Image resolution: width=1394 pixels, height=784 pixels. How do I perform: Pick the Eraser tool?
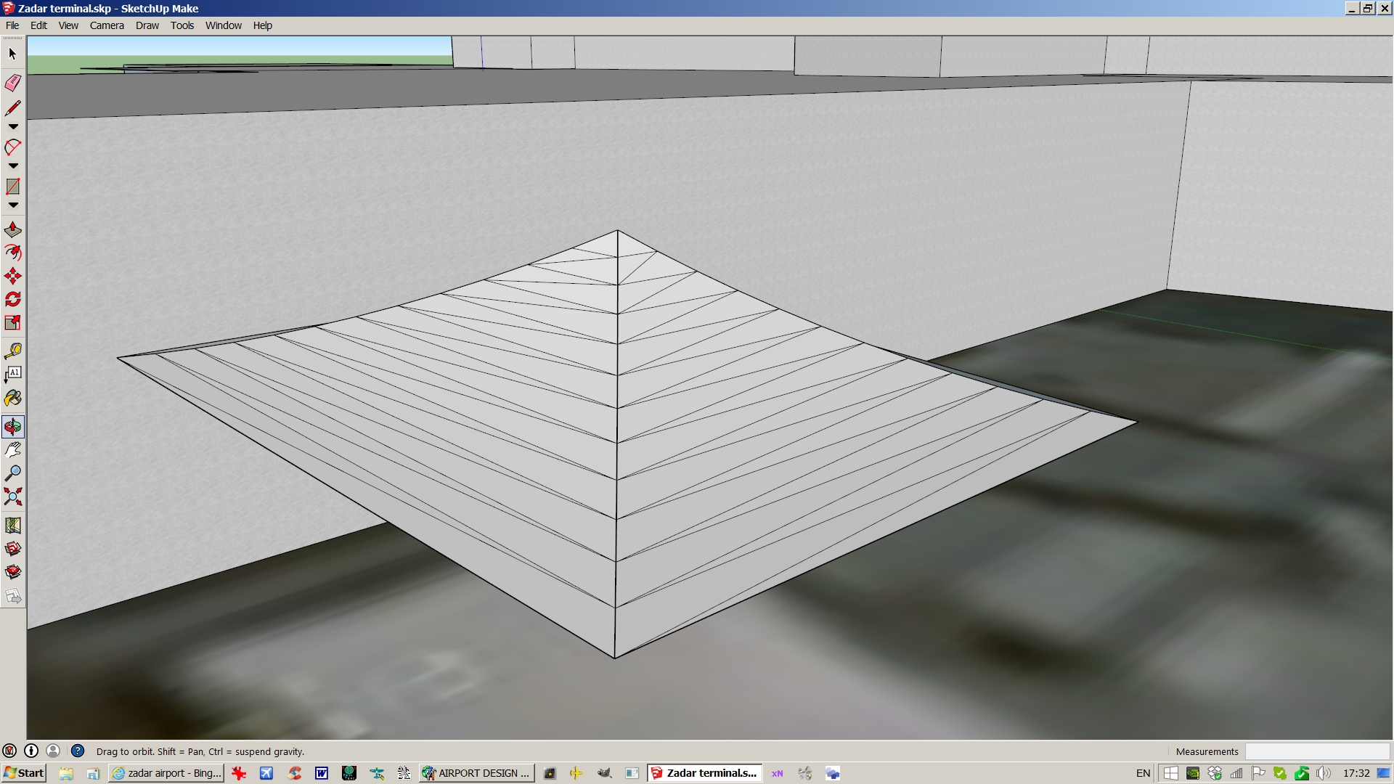(12, 83)
